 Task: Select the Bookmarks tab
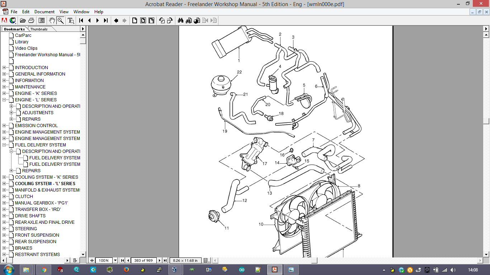click(14, 29)
